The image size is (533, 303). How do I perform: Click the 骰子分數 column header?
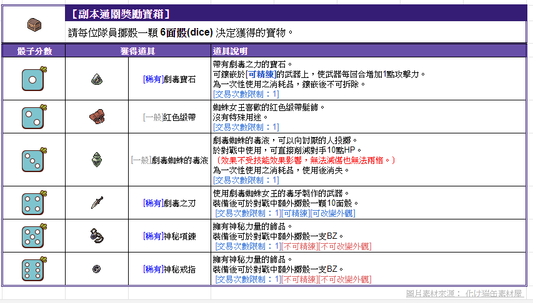34,51
